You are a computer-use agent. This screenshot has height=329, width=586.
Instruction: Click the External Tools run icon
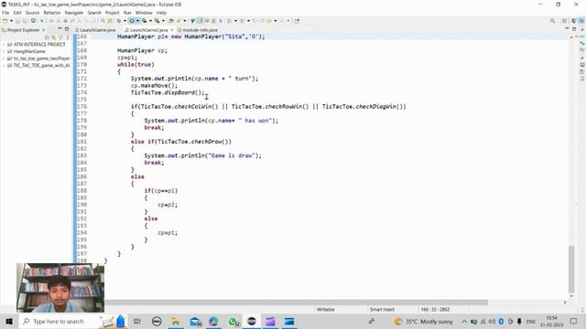(x=157, y=21)
